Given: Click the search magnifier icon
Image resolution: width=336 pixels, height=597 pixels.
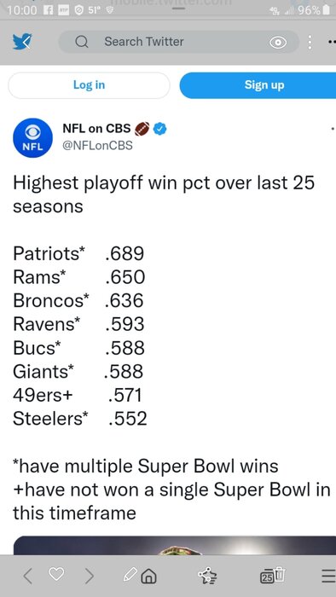Looking at the screenshot, I should pos(81,42).
